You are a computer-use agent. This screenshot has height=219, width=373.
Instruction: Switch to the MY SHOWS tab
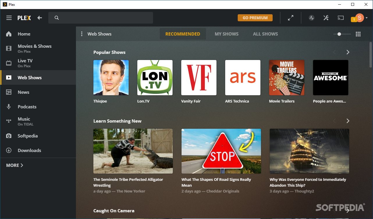[227, 34]
